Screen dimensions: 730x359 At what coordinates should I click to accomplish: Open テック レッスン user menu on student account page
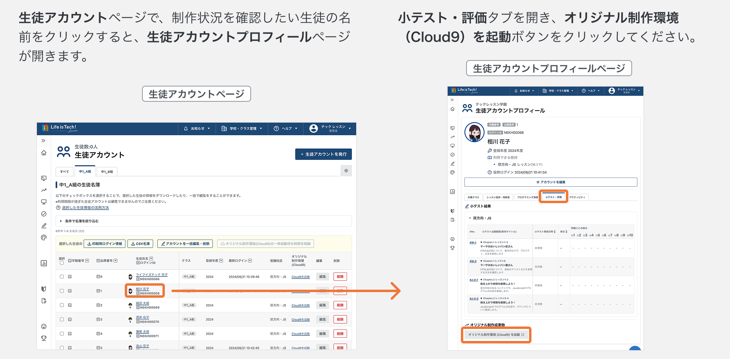(330, 128)
